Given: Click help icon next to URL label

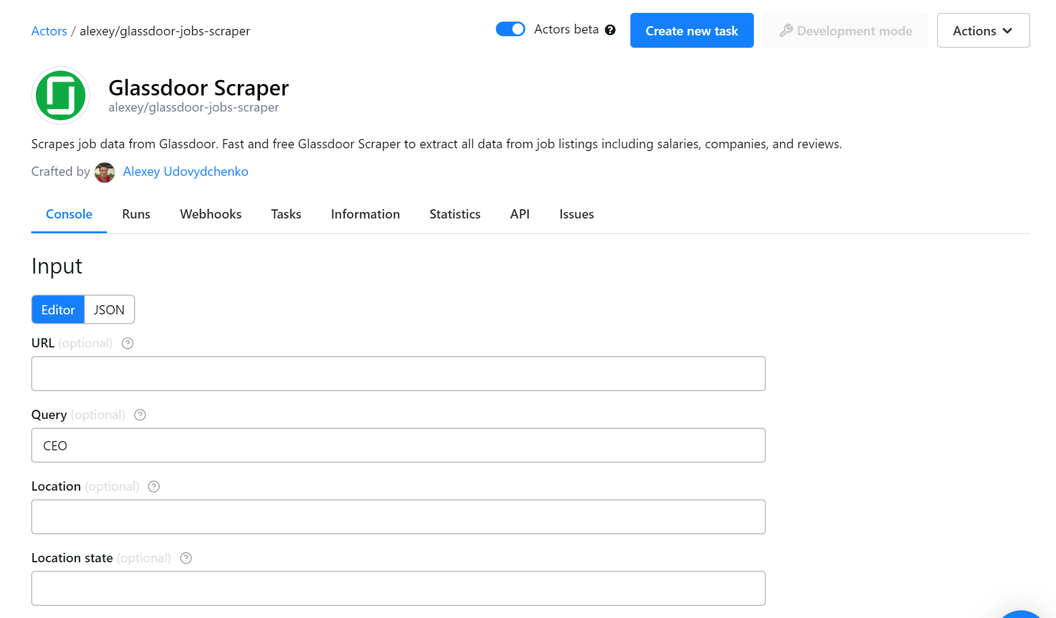Looking at the screenshot, I should pos(127,343).
